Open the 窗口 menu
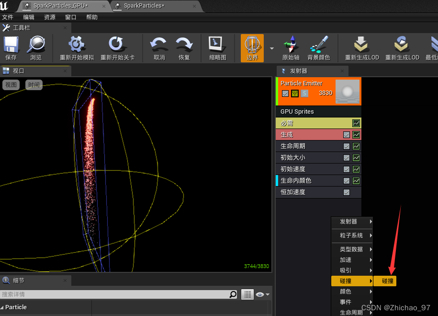Screen dimensions: 438x316 (x=71, y=17)
